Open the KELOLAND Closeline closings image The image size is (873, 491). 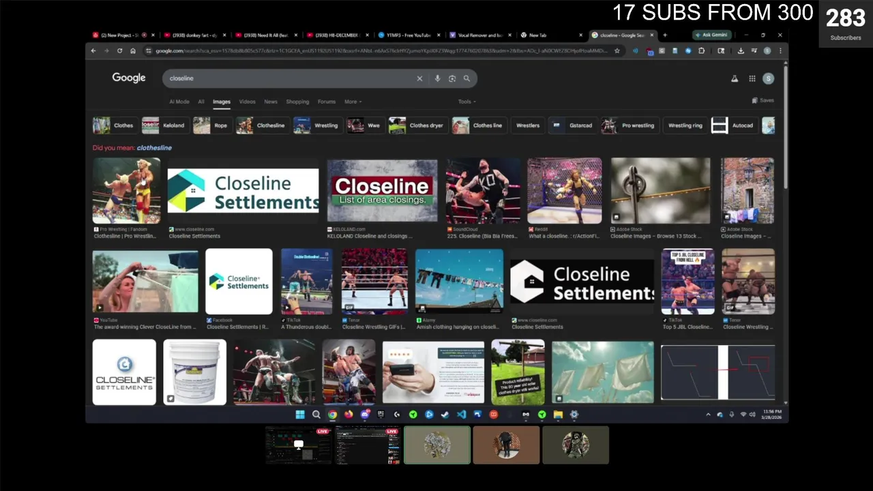click(382, 192)
